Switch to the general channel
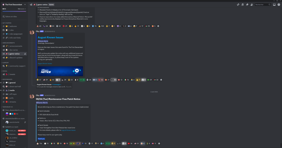 tap(14, 83)
